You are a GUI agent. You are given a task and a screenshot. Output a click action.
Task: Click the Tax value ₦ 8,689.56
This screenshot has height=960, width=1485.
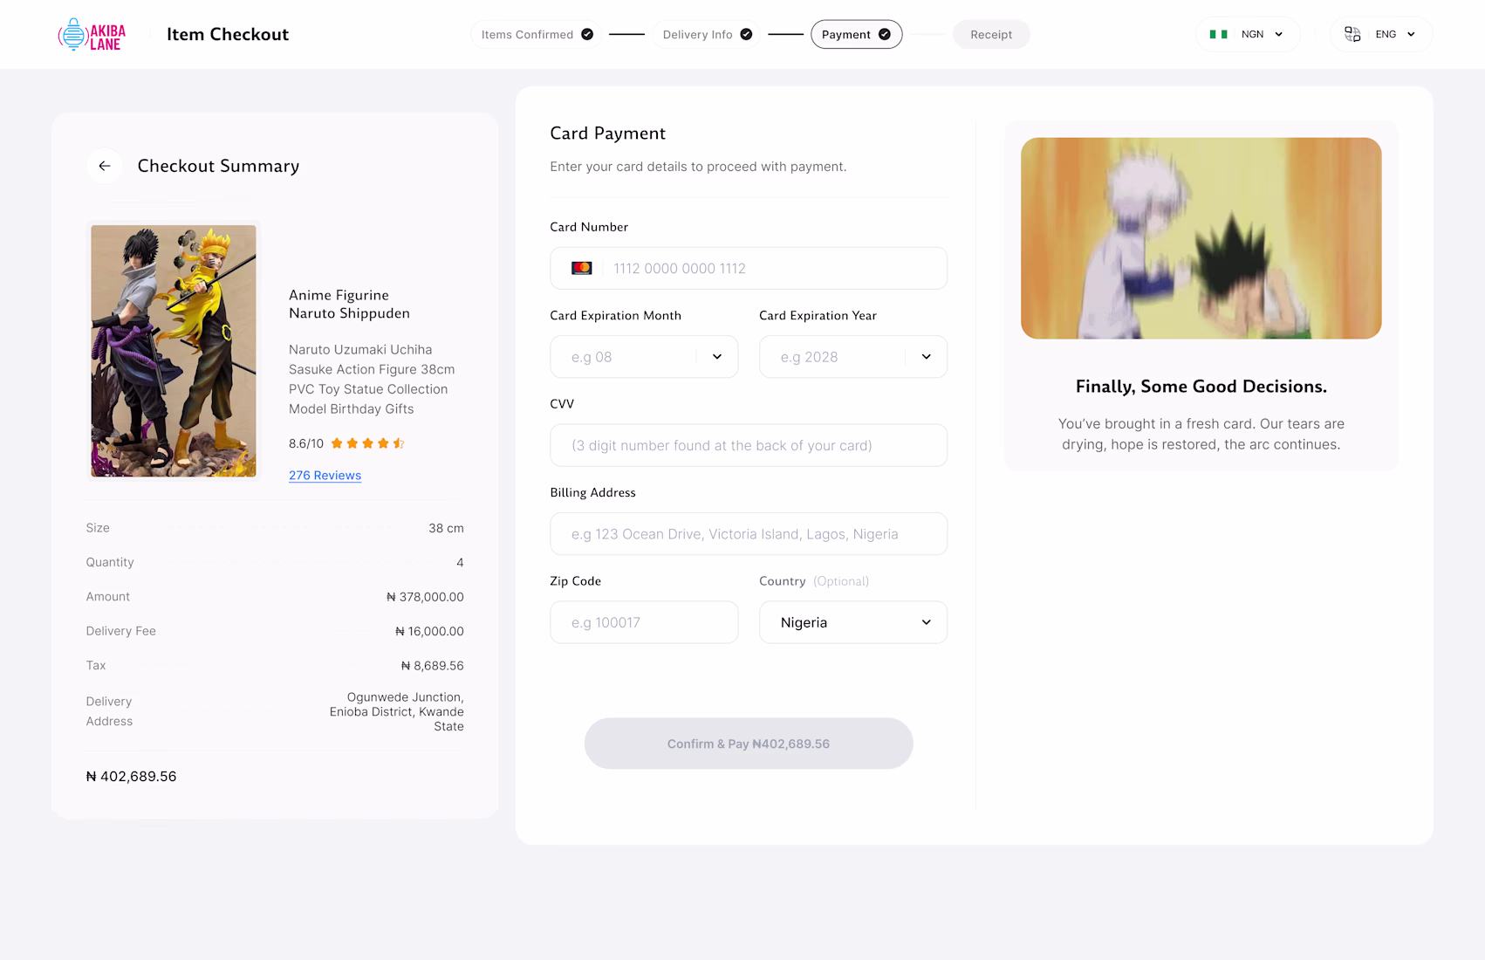coord(432,665)
